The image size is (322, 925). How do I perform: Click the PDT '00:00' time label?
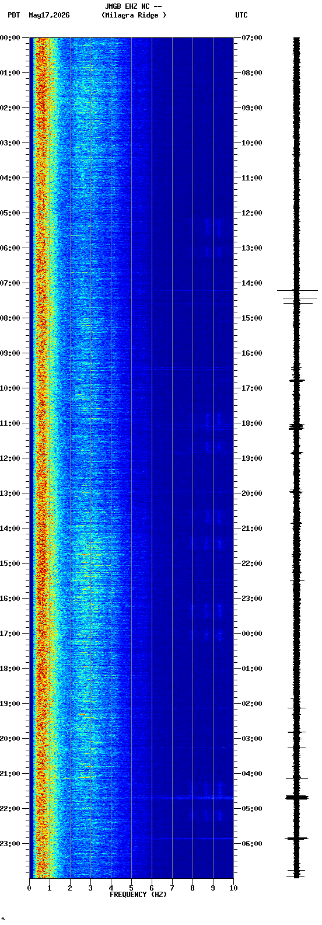point(10,38)
